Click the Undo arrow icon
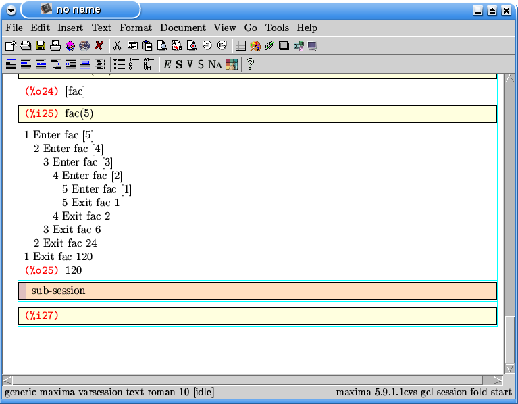 pyautogui.click(x=207, y=46)
